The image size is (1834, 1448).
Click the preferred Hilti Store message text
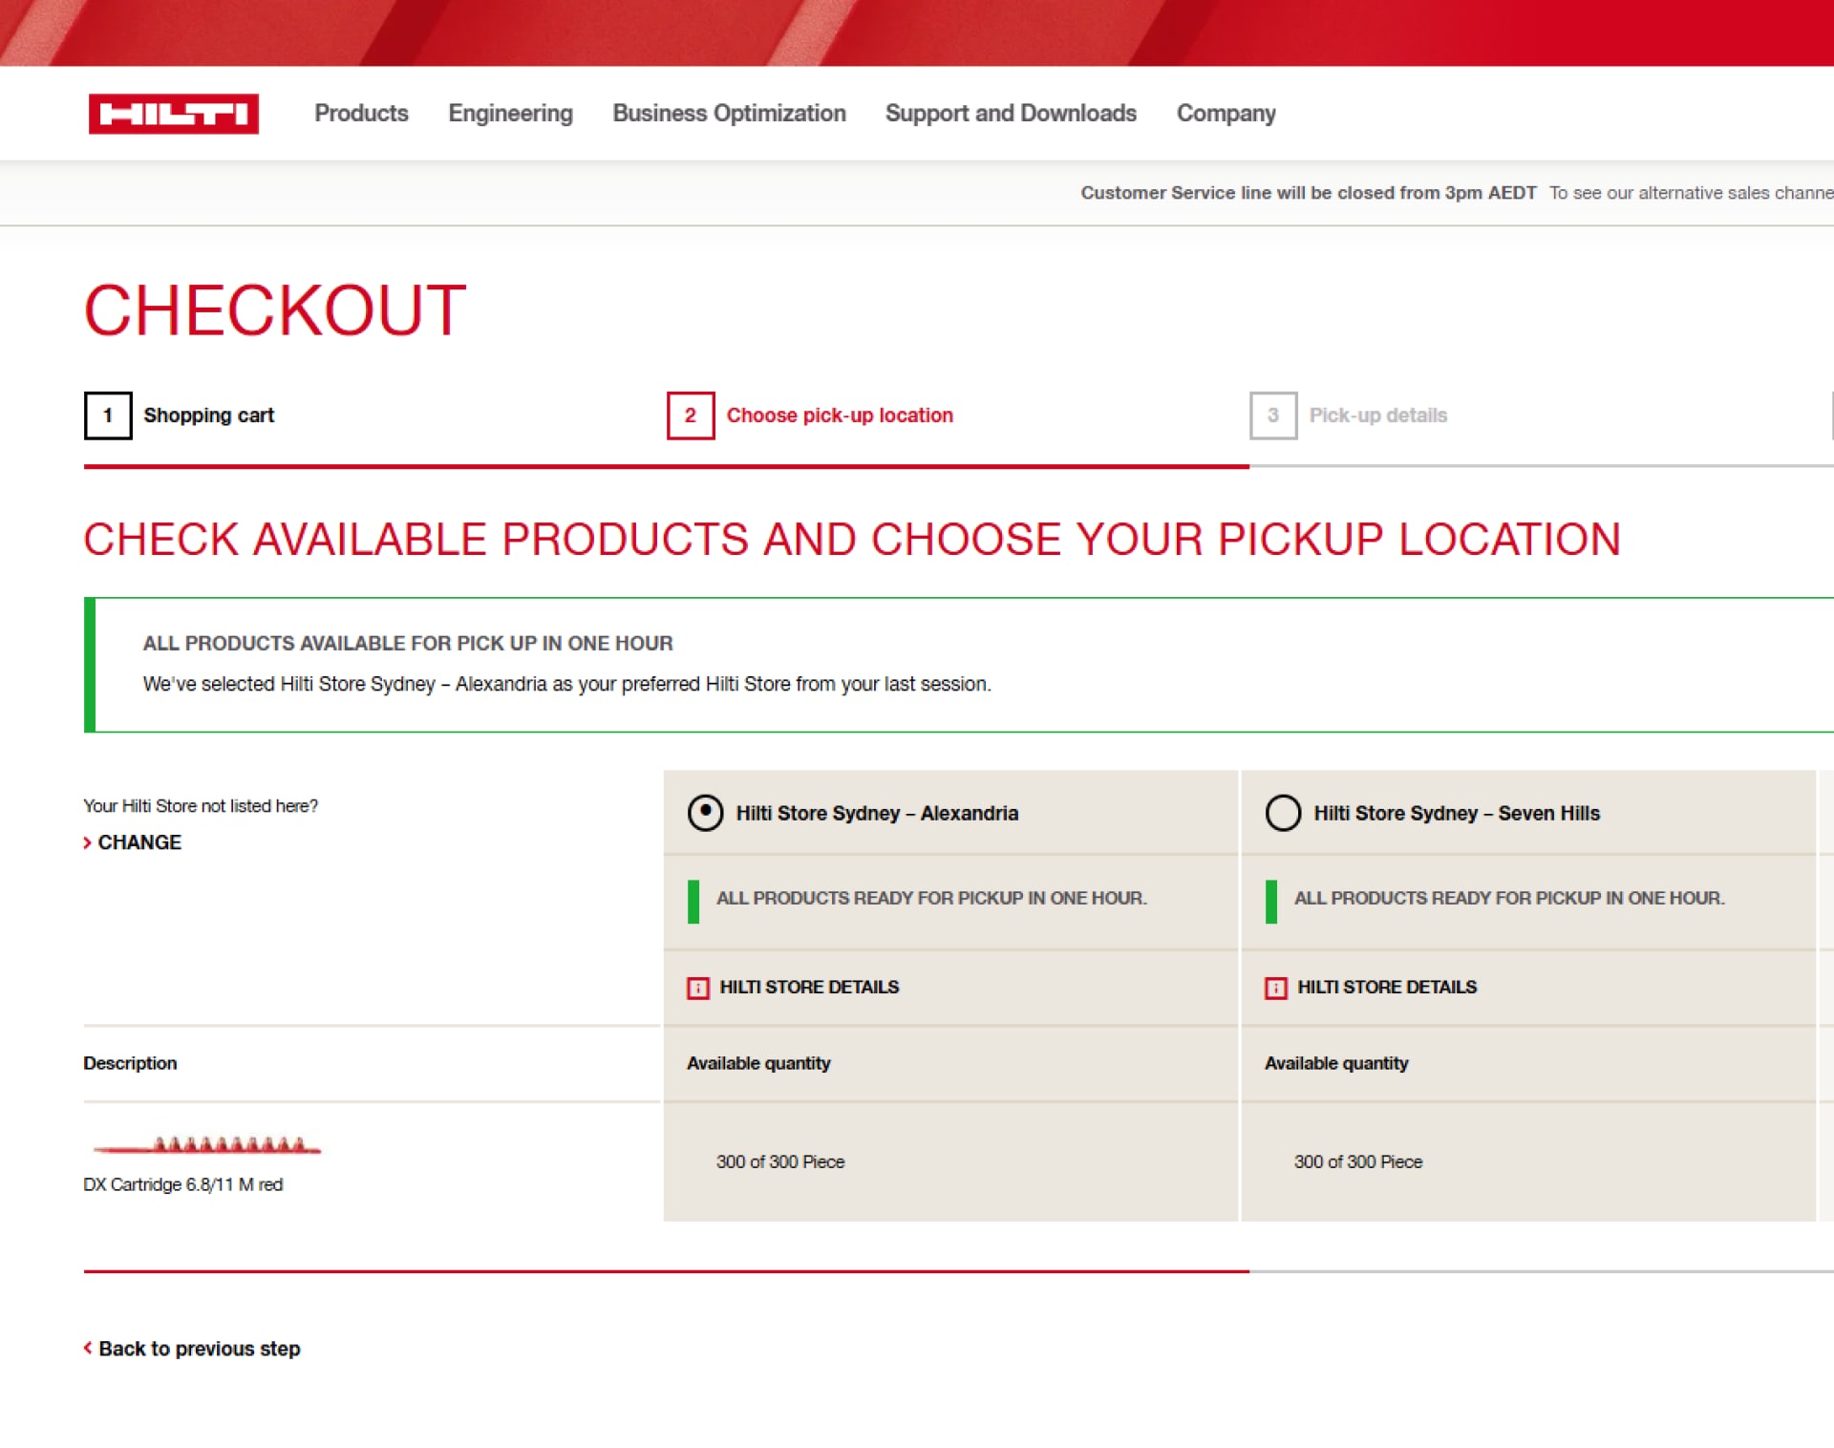tap(567, 684)
